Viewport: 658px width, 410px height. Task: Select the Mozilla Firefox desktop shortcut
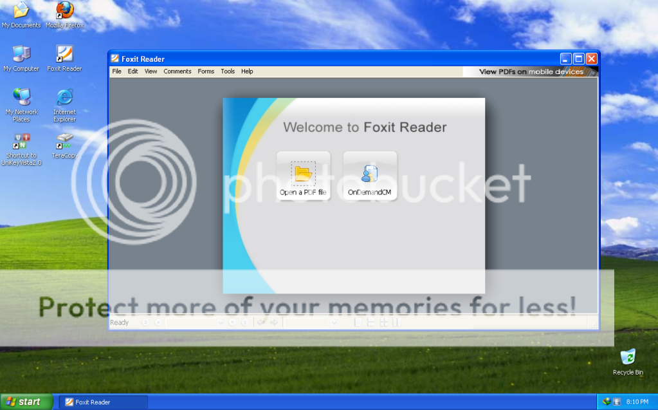click(64, 15)
